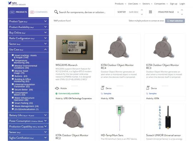The image size is (193, 141).
Task: Expand Sigfox Certification filter
Action: point(28,138)
